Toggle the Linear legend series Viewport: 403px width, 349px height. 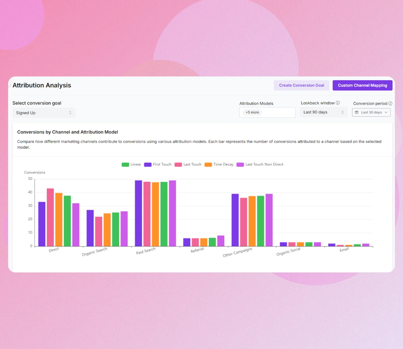pyautogui.click(x=131, y=164)
